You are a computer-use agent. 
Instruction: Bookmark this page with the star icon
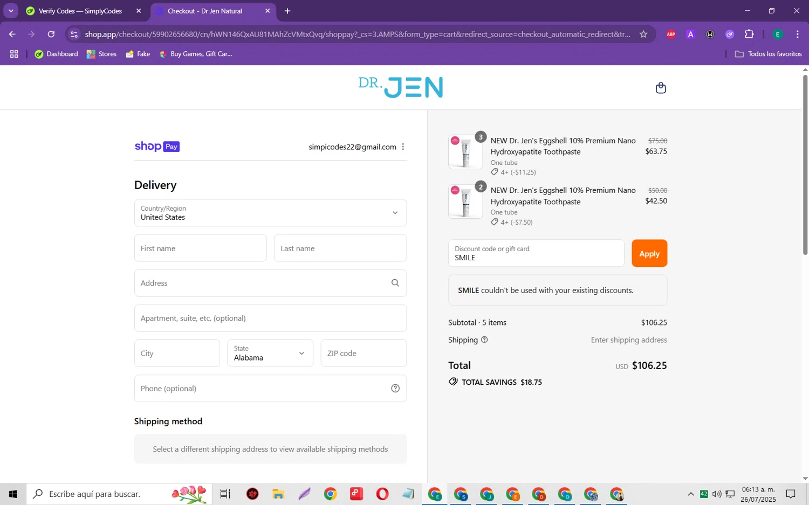coord(643,34)
